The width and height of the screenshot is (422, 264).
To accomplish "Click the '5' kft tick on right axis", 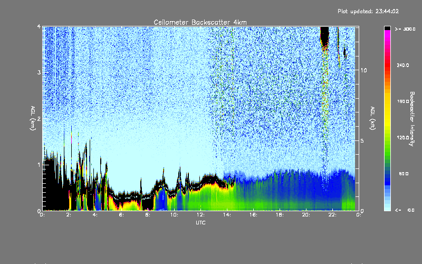I will (362, 140).
